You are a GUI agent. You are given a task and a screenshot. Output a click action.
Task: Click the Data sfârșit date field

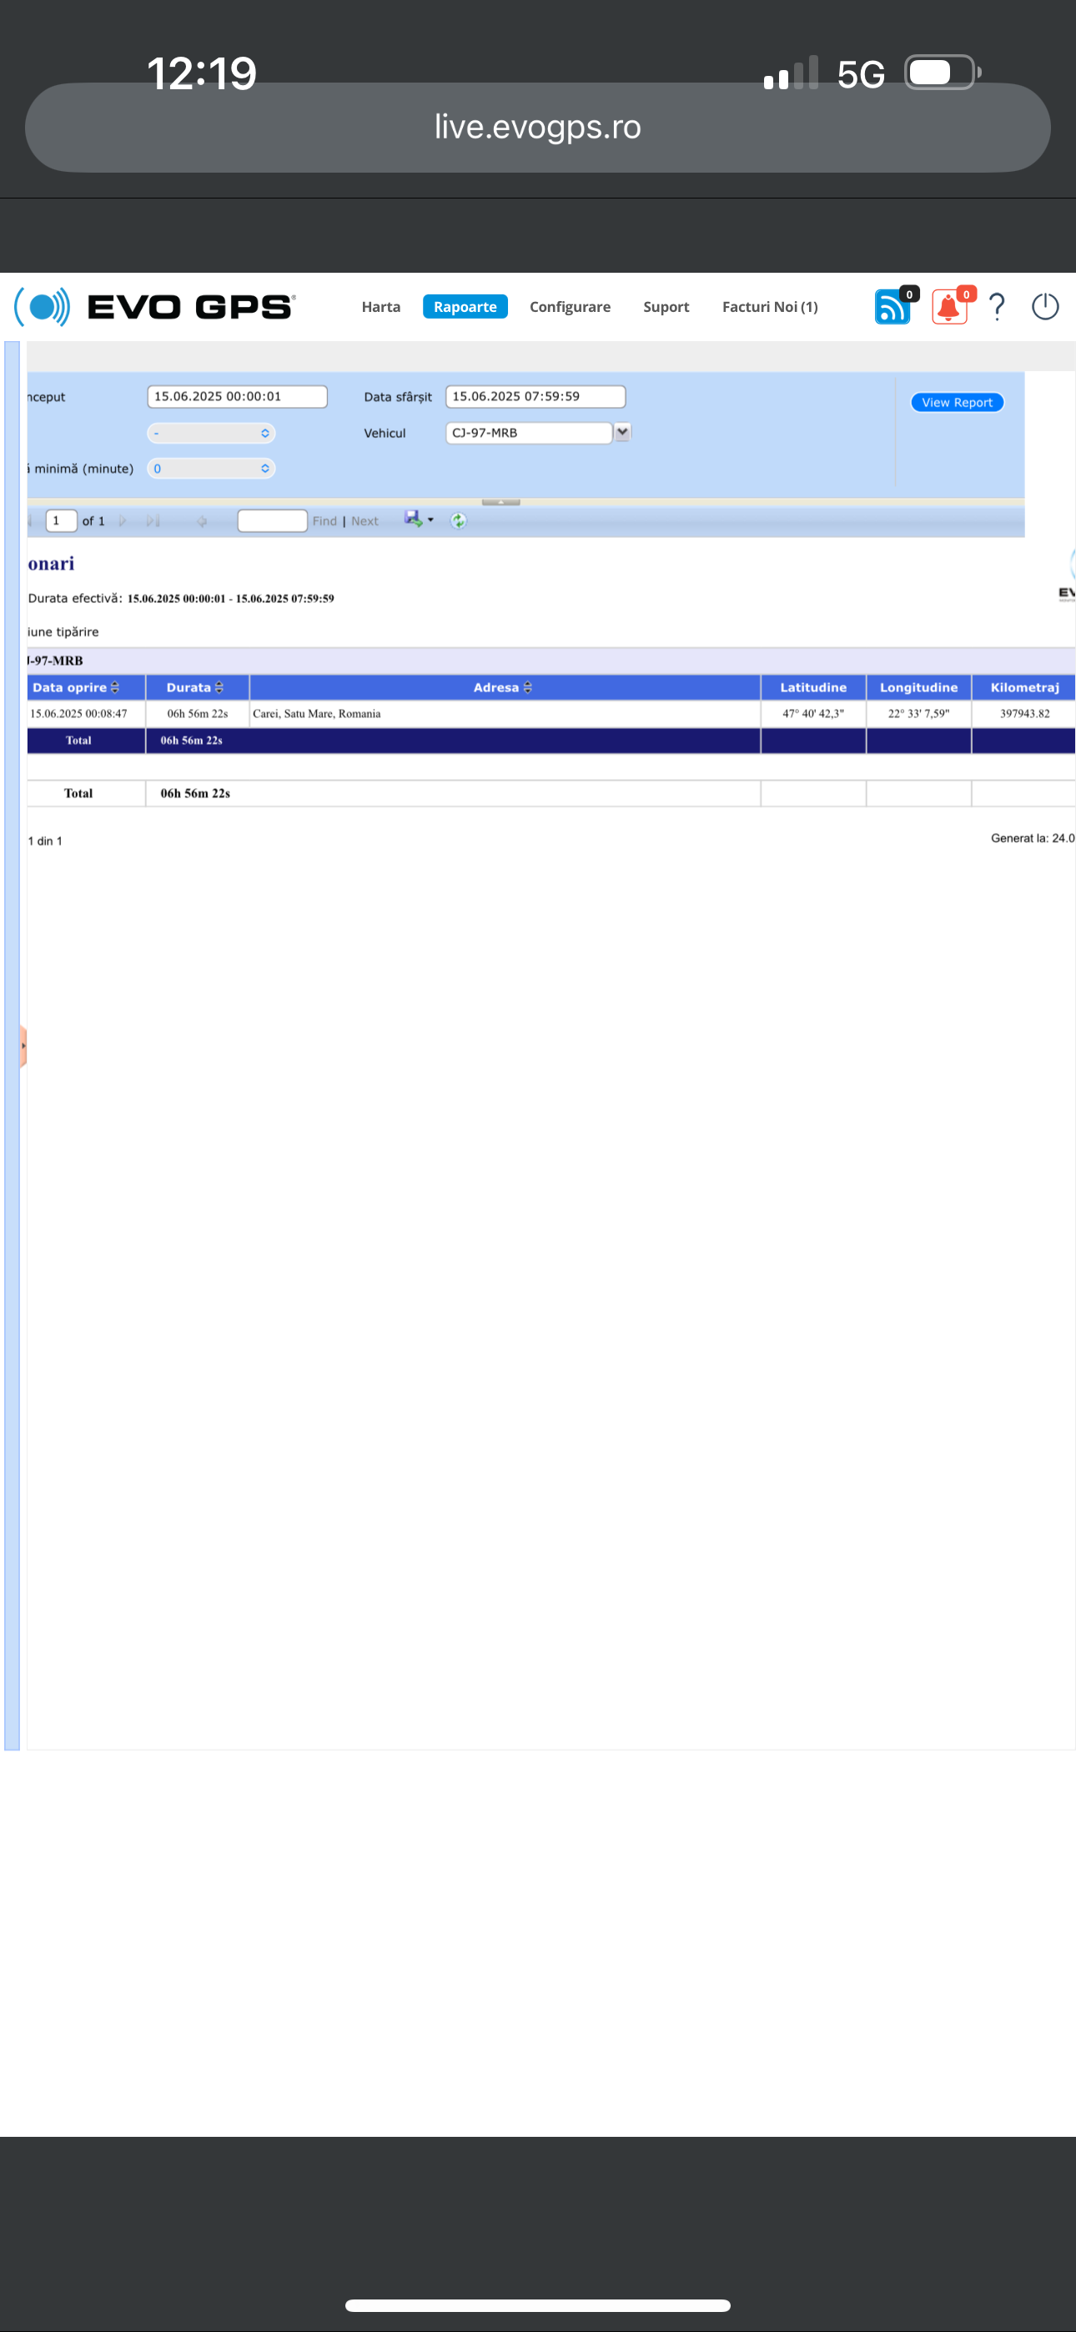pos(535,396)
